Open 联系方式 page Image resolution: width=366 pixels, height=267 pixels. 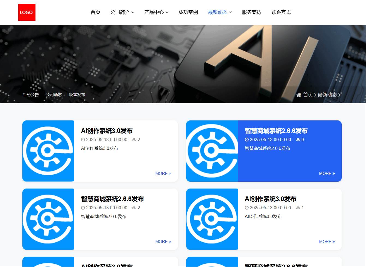281,12
